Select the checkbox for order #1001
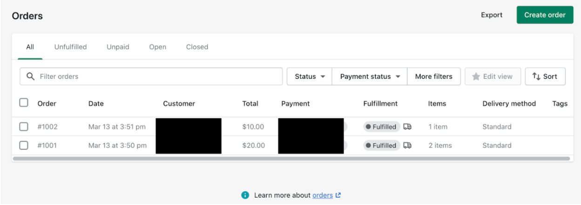The height and width of the screenshot is (205, 581). tap(24, 145)
